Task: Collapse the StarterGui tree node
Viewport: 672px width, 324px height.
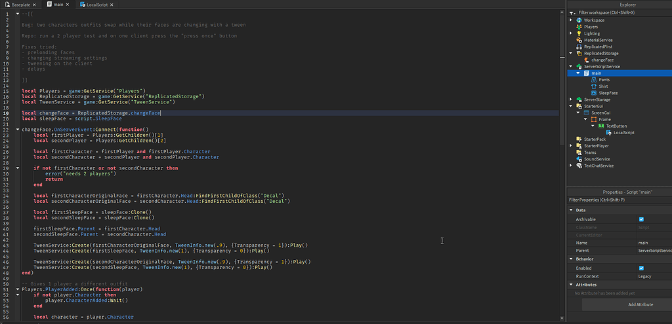Action: (571, 106)
